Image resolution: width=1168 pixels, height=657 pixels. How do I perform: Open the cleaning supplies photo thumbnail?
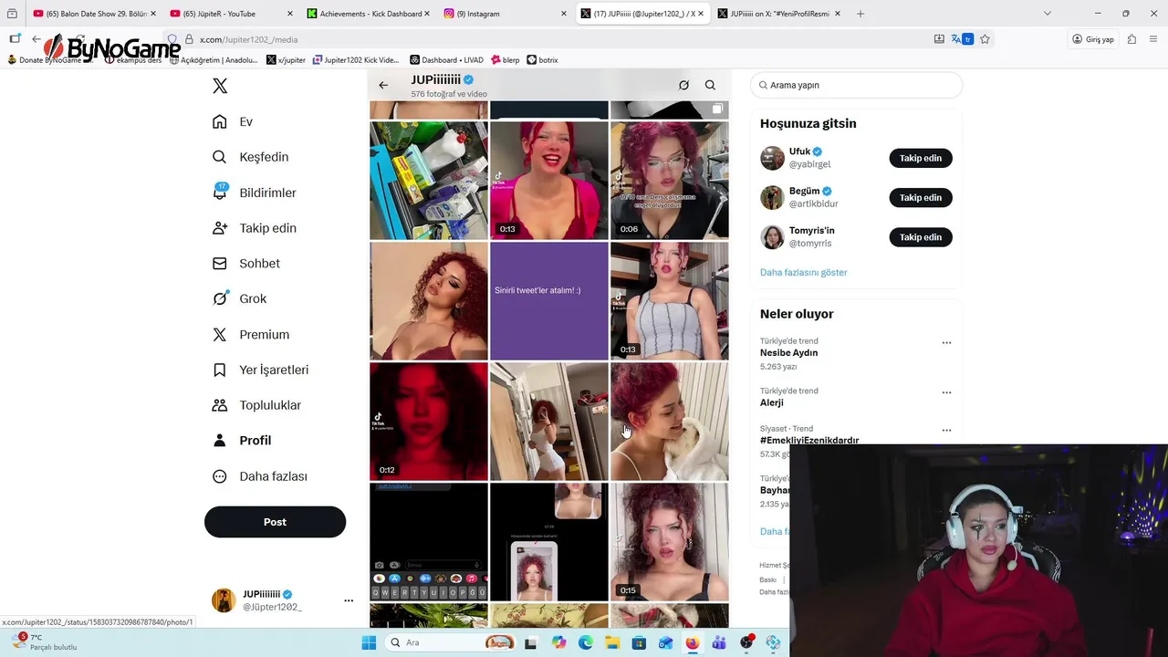pos(429,181)
